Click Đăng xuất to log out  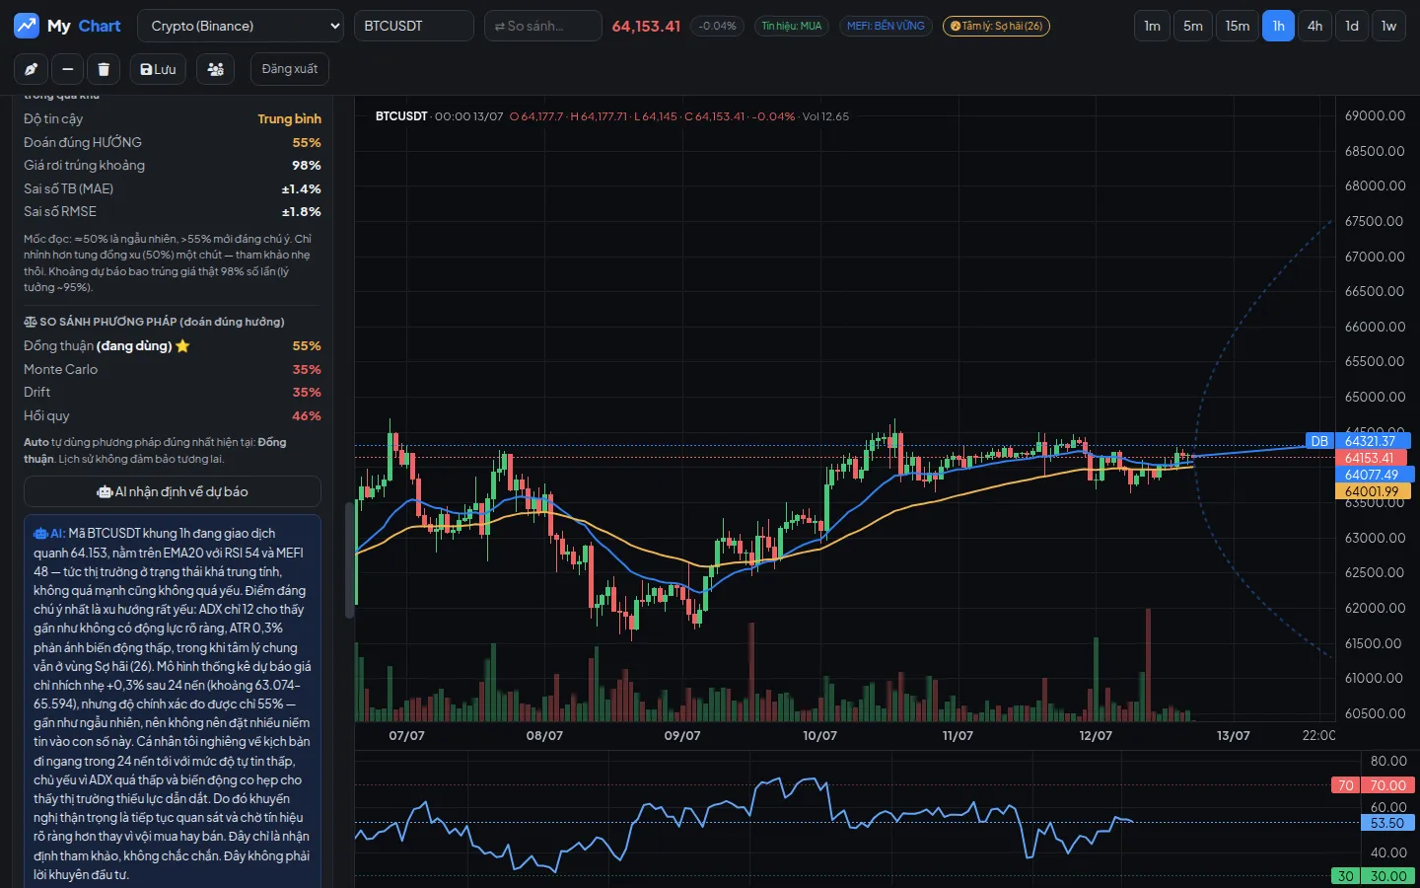pyautogui.click(x=290, y=69)
